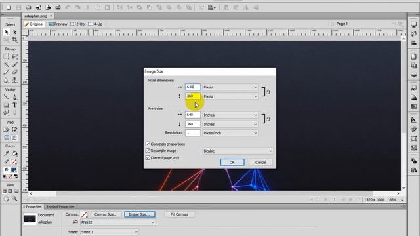Open Bicubic resampling method dropdown
The height and width of the screenshot is (236, 420).
[238, 151]
